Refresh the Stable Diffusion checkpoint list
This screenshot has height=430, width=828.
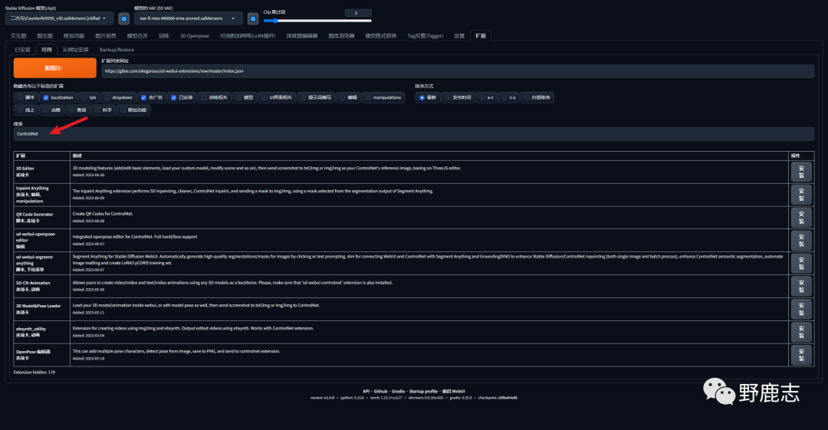point(123,18)
